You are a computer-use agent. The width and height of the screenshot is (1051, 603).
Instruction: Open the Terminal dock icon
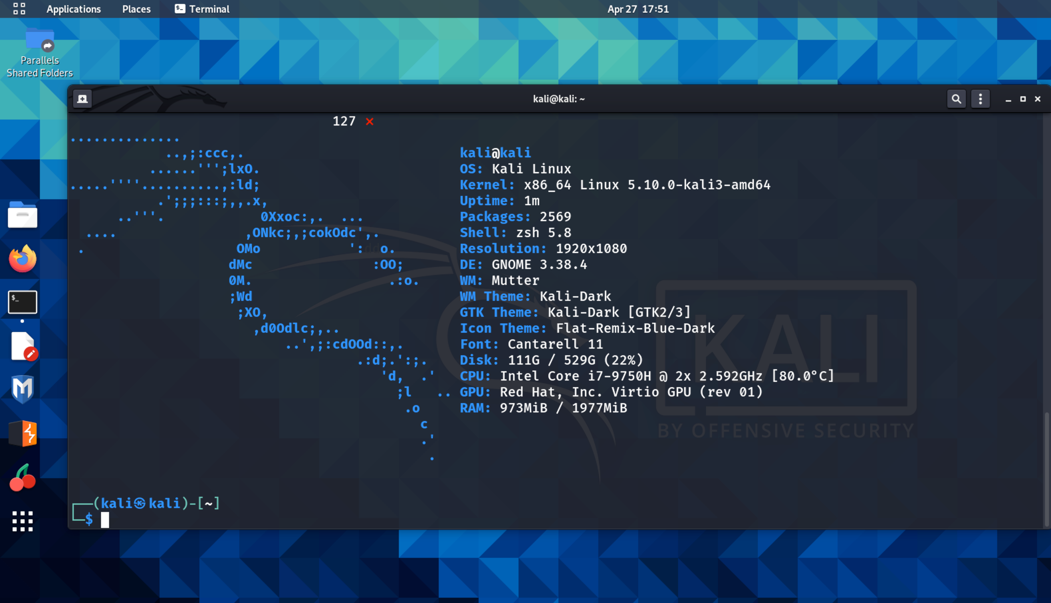[22, 302]
